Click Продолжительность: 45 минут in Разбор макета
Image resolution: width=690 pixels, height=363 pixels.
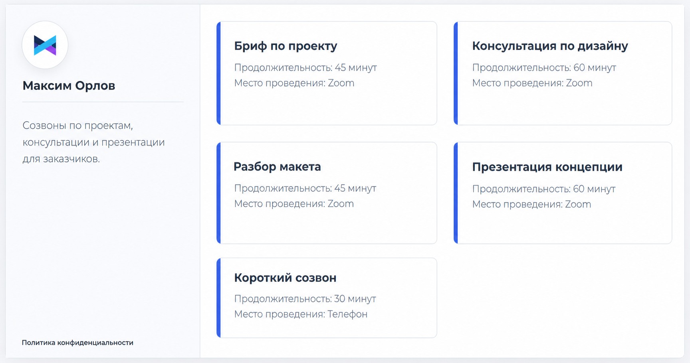tap(305, 188)
